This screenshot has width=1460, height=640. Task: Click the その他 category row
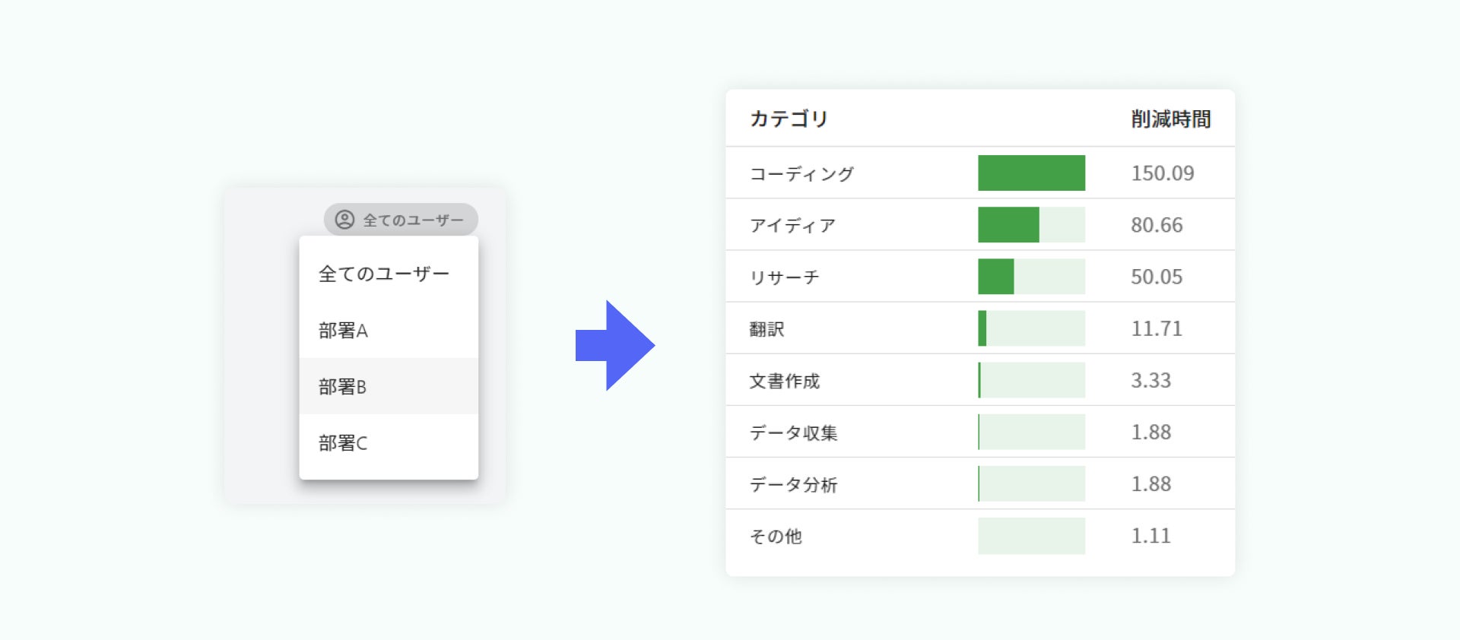776,537
